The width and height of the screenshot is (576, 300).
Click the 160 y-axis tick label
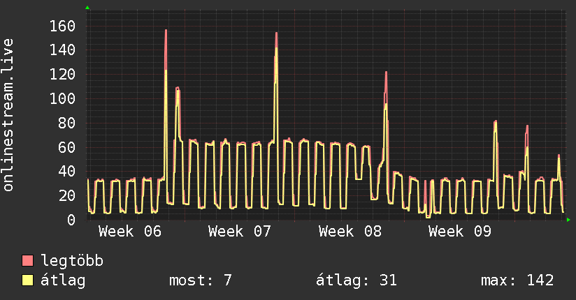click(x=62, y=26)
